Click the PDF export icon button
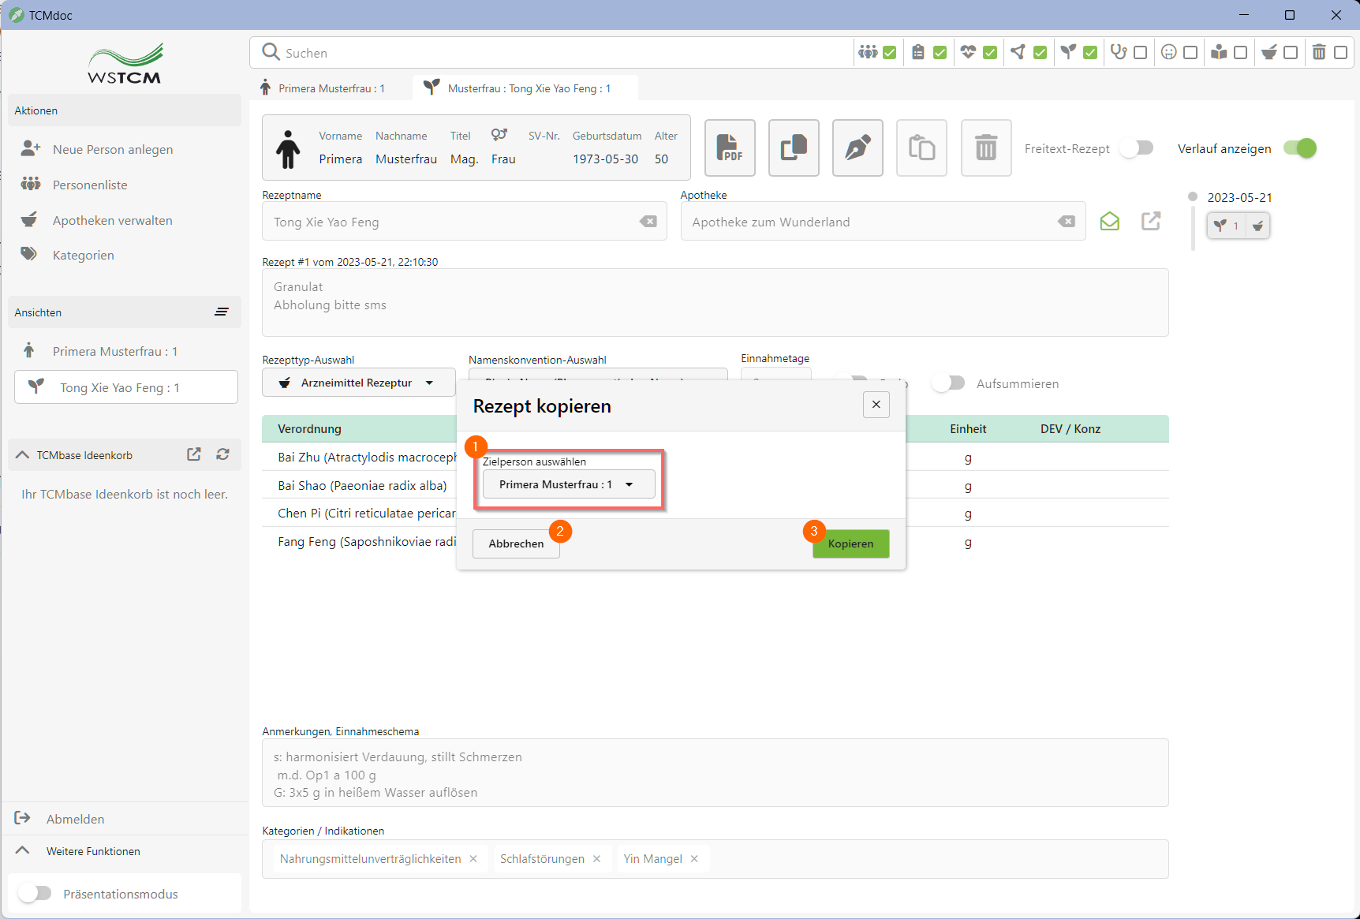This screenshot has height=919, width=1360. 729,148
